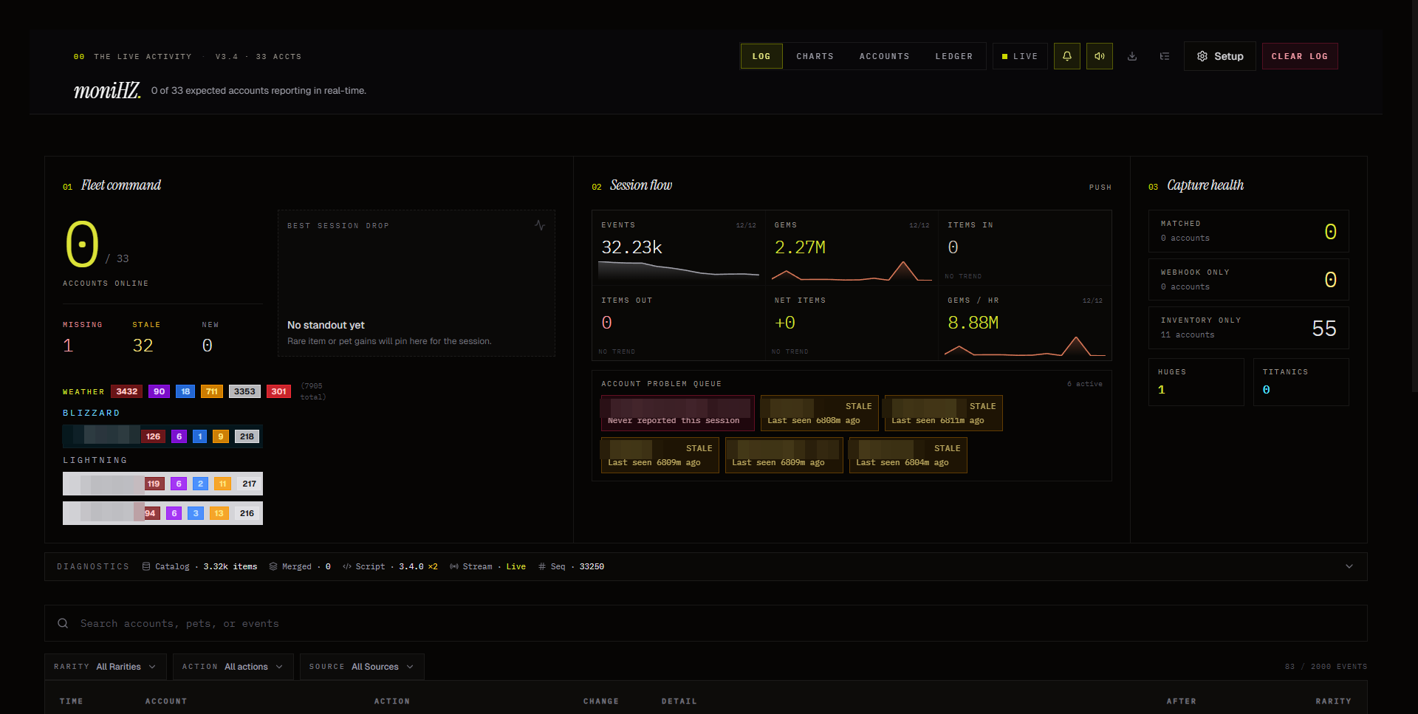The image size is (1418, 714).
Task: Open the Rarity All Rarities dropdown
Action: point(106,667)
